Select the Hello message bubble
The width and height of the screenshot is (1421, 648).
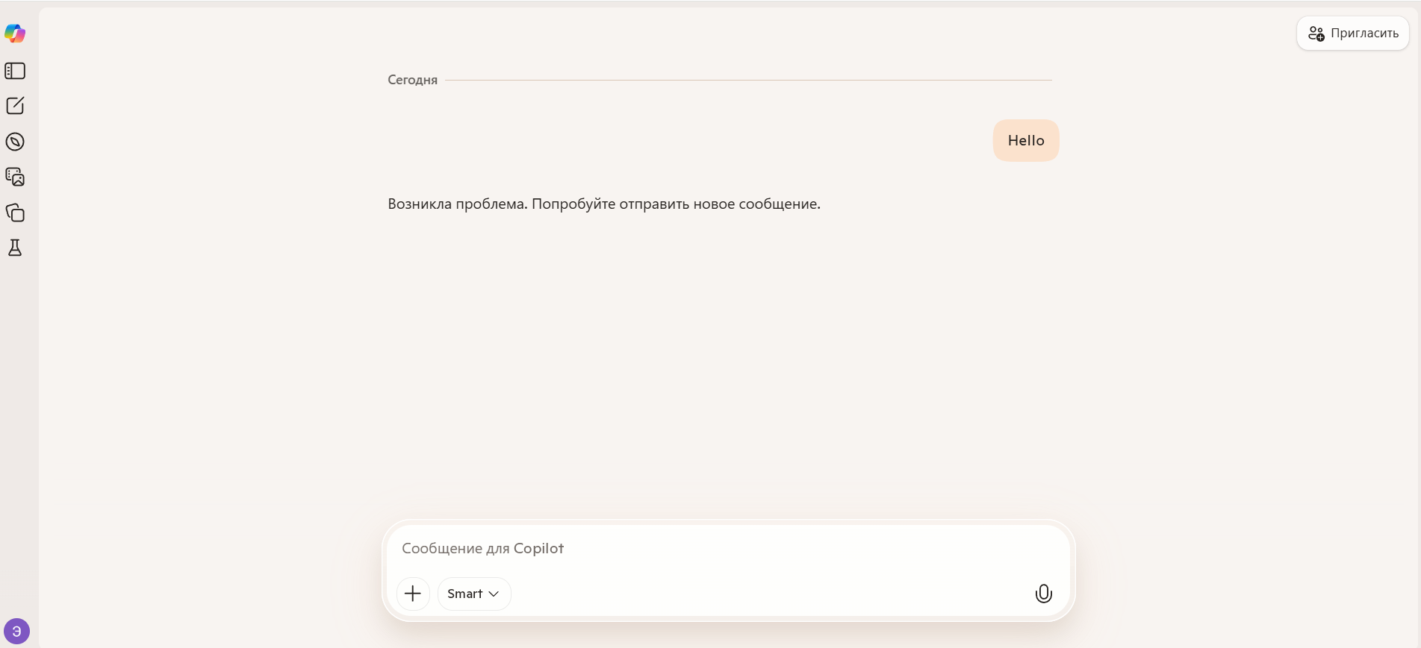[1026, 140]
